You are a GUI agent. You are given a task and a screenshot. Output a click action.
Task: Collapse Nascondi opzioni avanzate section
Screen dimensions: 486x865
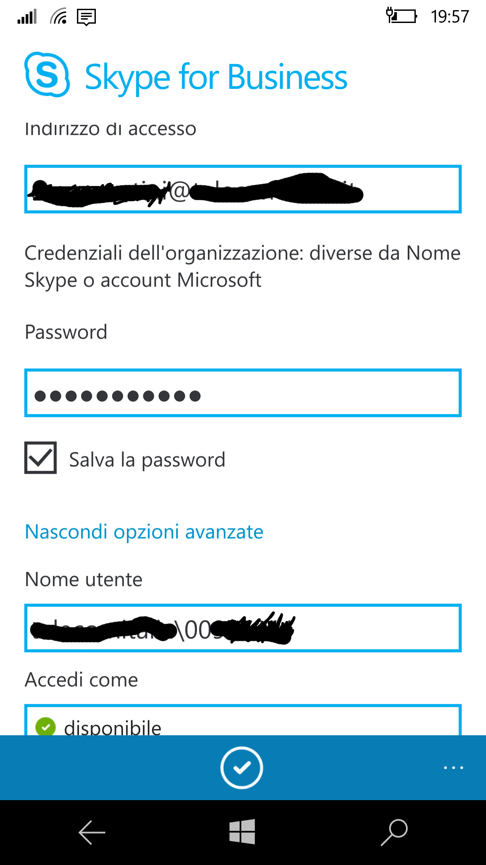click(144, 532)
